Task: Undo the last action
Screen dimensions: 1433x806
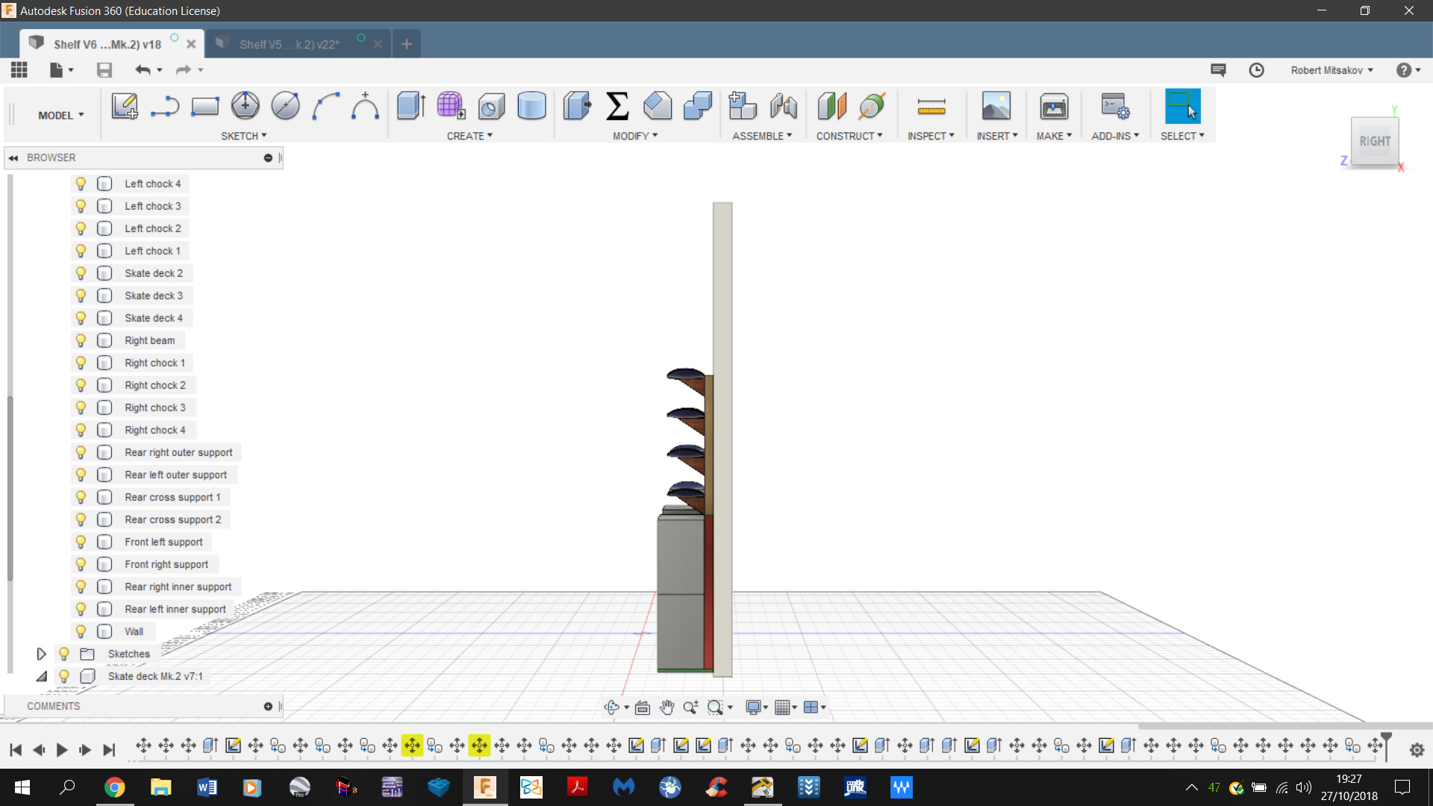Action: 143,69
